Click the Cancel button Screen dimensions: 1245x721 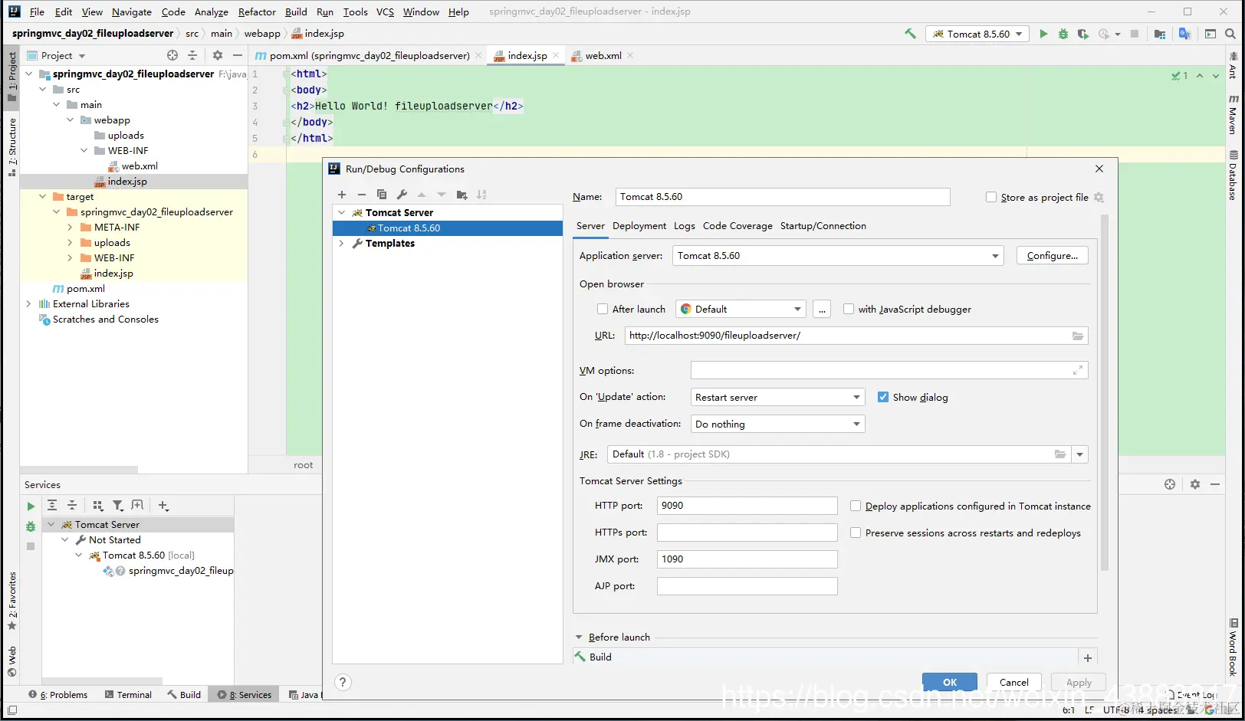[x=1013, y=682]
